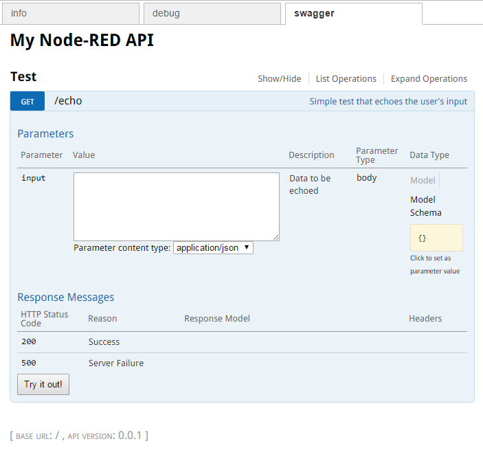483x450 pixels.
Task: Click the blue GET method badge
Action: (27, 102)
